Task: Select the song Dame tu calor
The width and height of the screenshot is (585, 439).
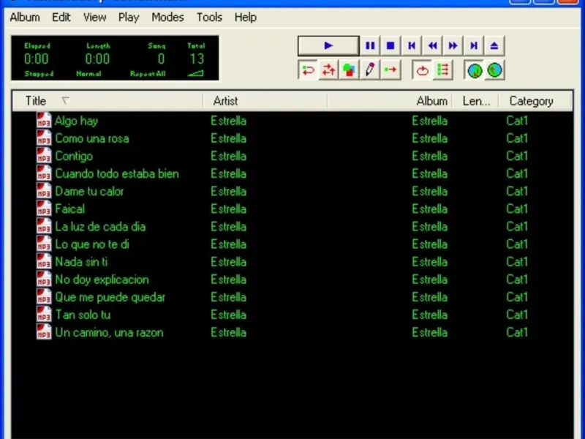Action: point(89,191)
